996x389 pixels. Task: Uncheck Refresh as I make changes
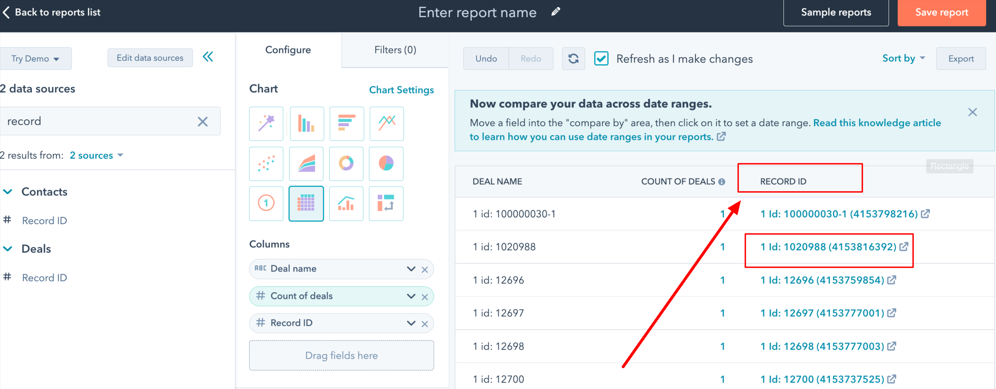coord(601,58)
